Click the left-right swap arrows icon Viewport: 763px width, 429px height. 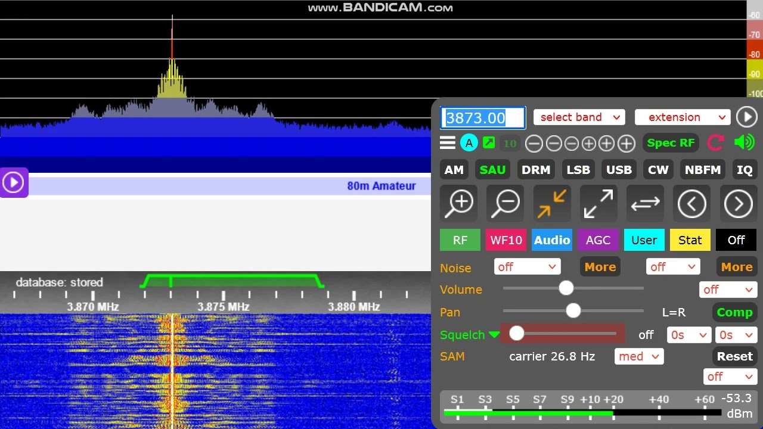(x=645, y=204)
